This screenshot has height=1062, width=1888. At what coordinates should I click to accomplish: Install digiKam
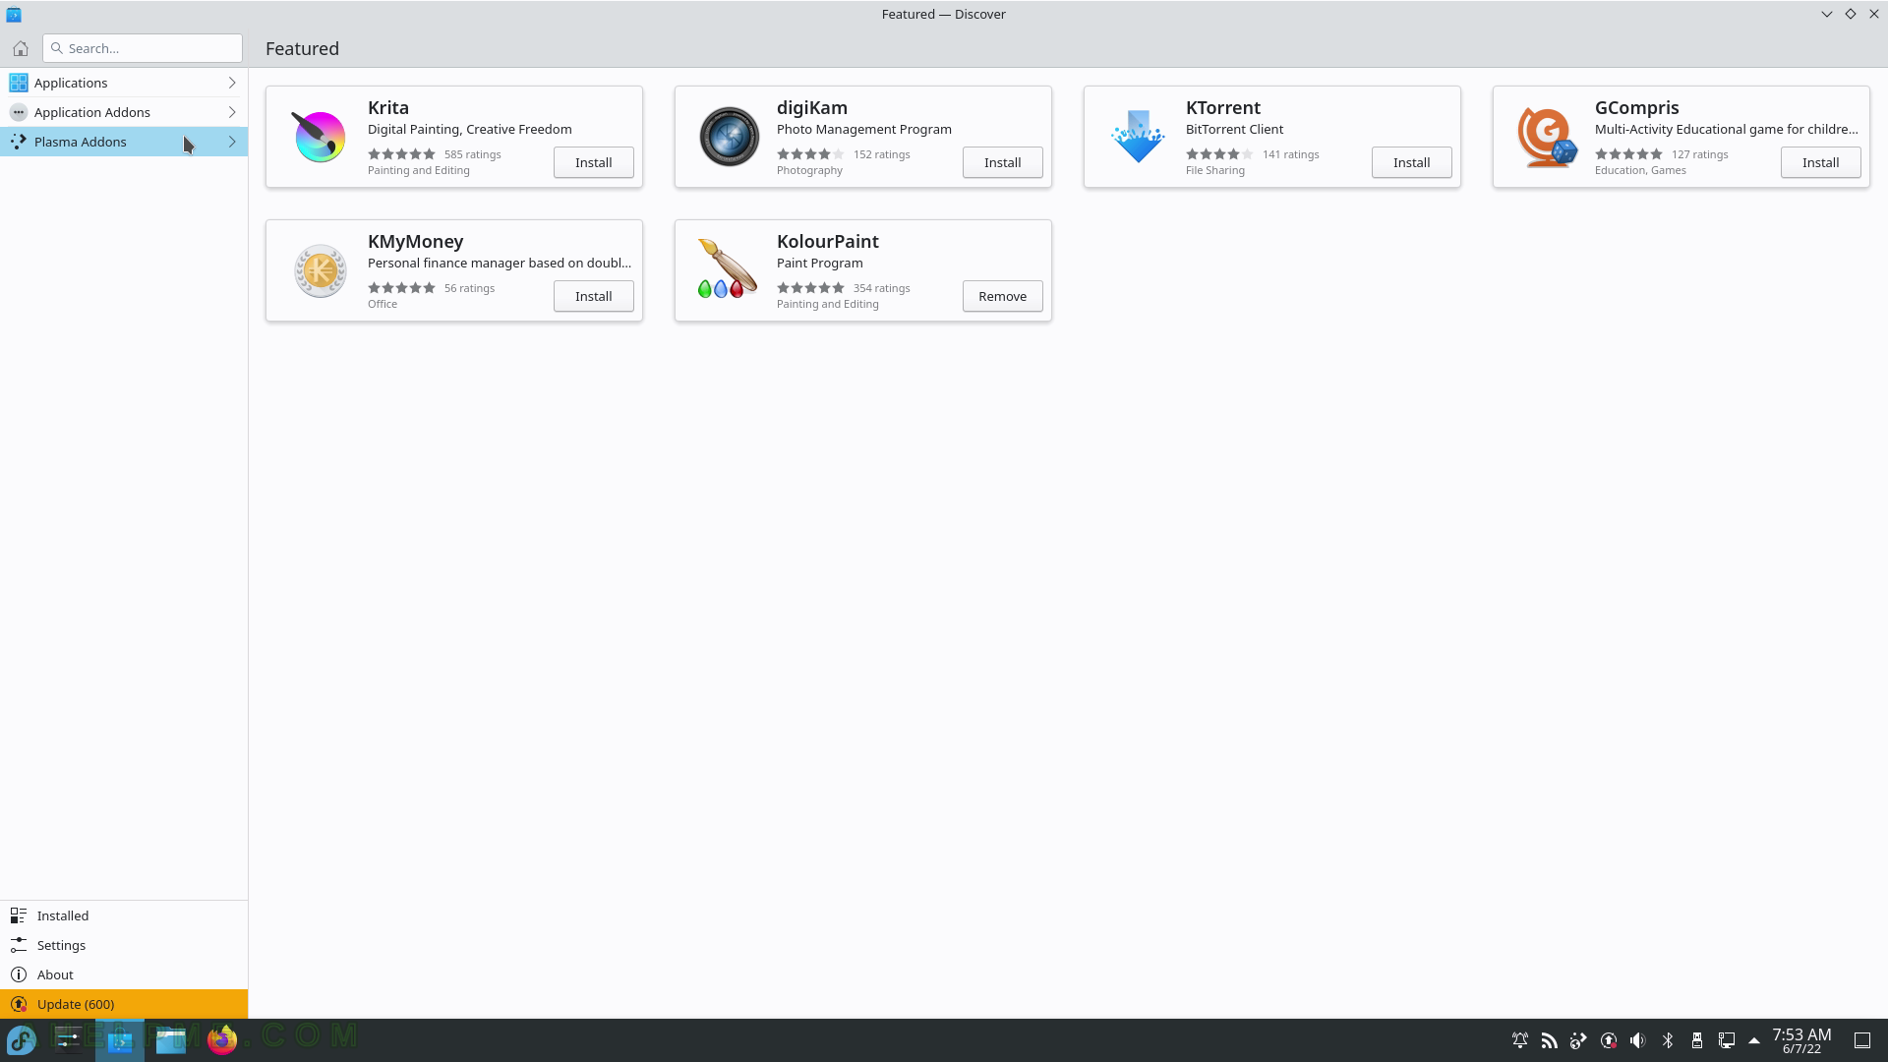pyautogui.click(x=1003, y=162)
